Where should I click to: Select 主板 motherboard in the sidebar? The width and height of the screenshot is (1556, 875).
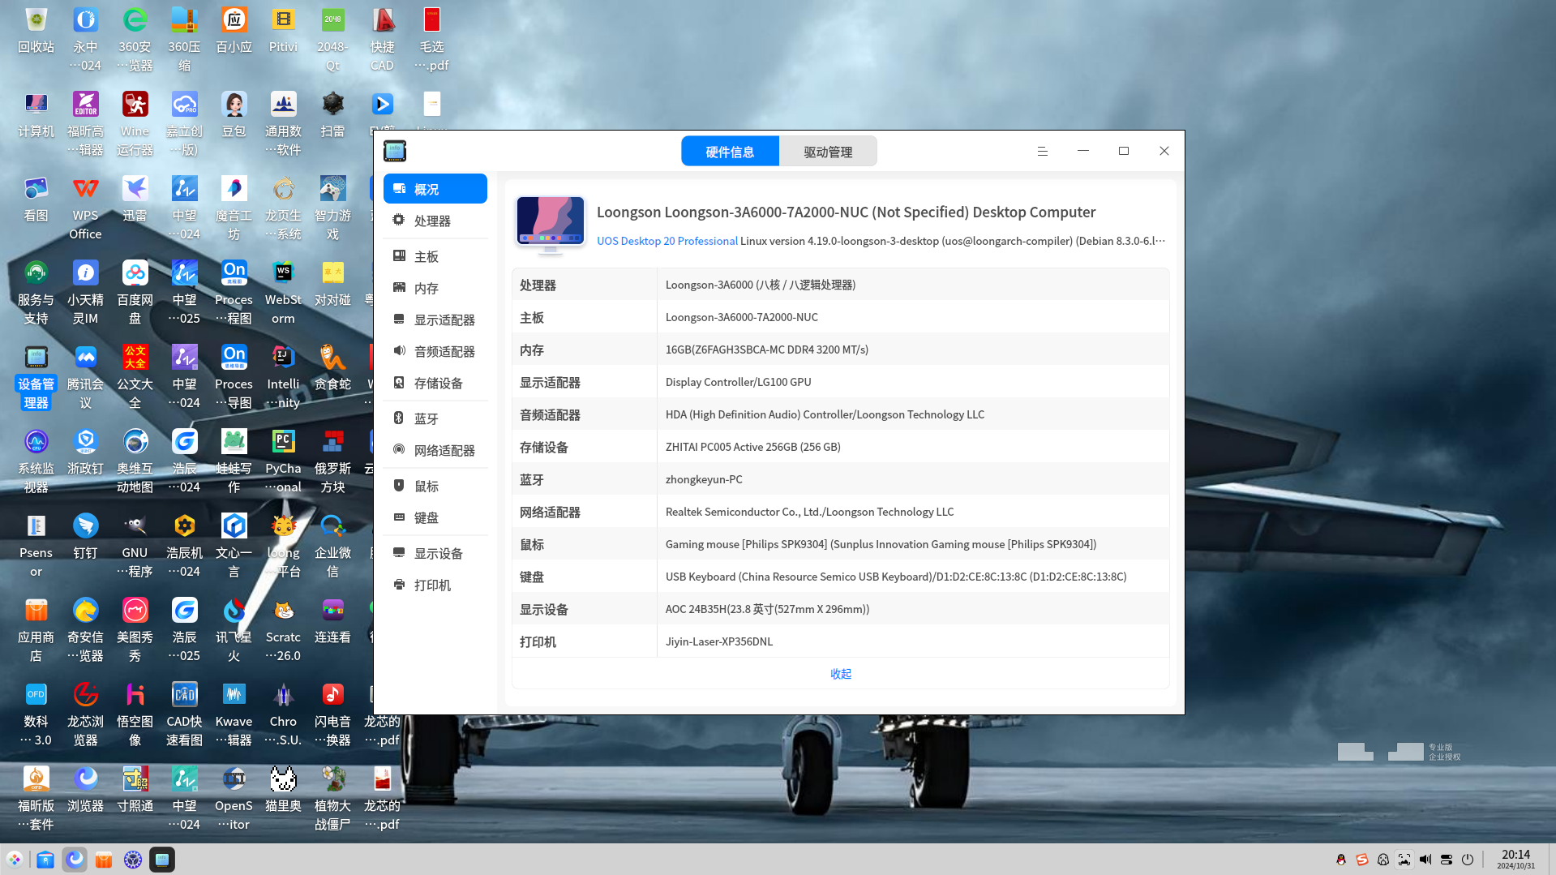click(427, 256)
